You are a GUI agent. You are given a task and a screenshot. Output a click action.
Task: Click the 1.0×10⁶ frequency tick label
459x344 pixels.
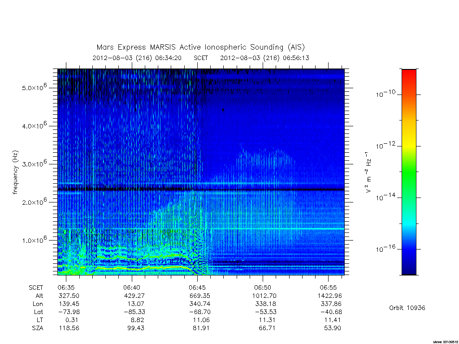click(34, 240)
